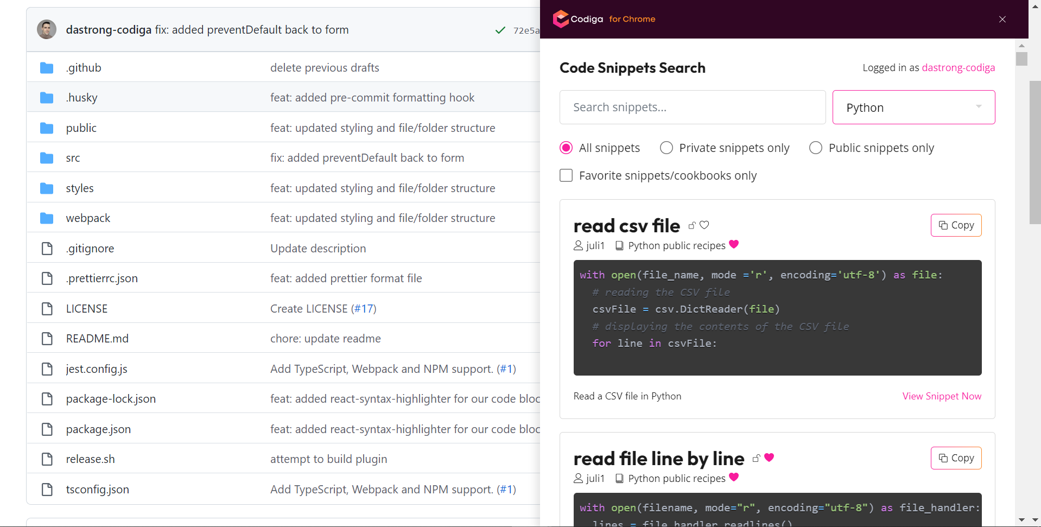The width and height of the screenshot is (1041, 527).
Task: Open juli1 author under read csv file
Action: (595, 246)
